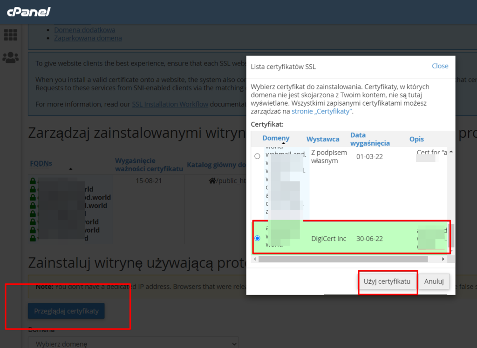Open the apps grid sidebar icon
Viewport: 477px width, 348px height.
click(x=10, y=35)
